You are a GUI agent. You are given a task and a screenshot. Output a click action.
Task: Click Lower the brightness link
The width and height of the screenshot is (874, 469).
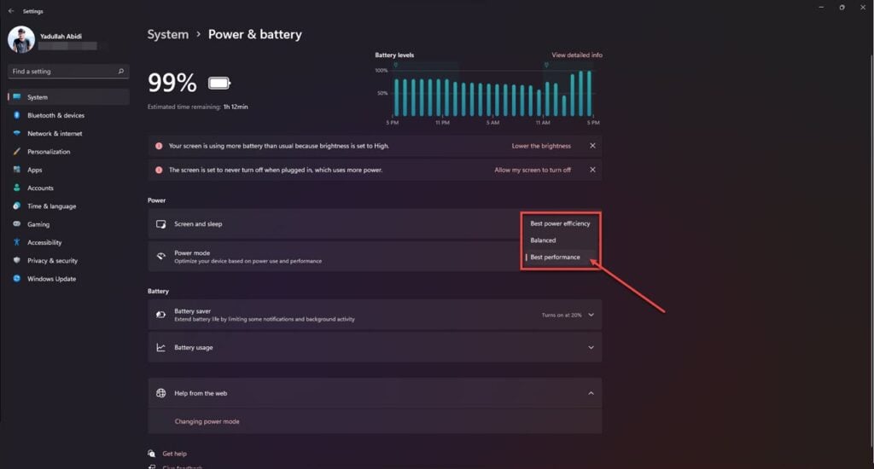pos(541,146)
